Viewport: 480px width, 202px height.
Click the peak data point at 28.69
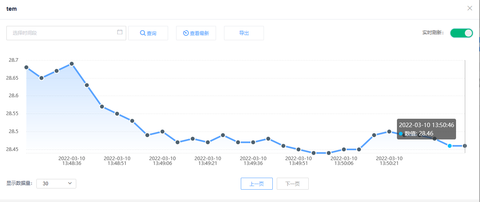[72, 64]
